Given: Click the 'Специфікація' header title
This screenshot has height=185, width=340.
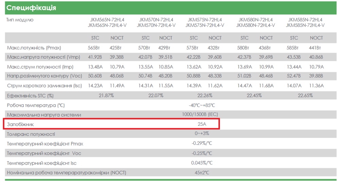Looking at the screenshot, I should pos(31,8).
